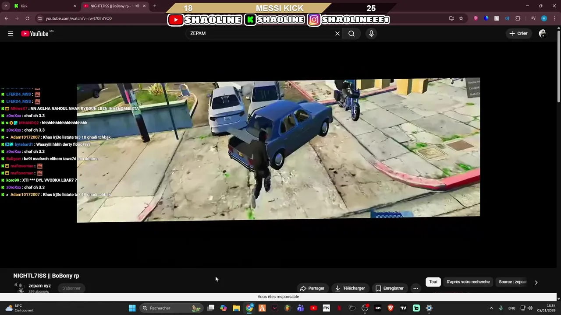Click the taskbar Rechercher search box

click(x=171, y=308)
